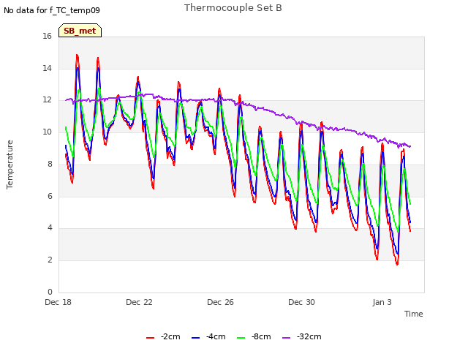Click the Dec 26 x-axis tick label

click(221, 302)
